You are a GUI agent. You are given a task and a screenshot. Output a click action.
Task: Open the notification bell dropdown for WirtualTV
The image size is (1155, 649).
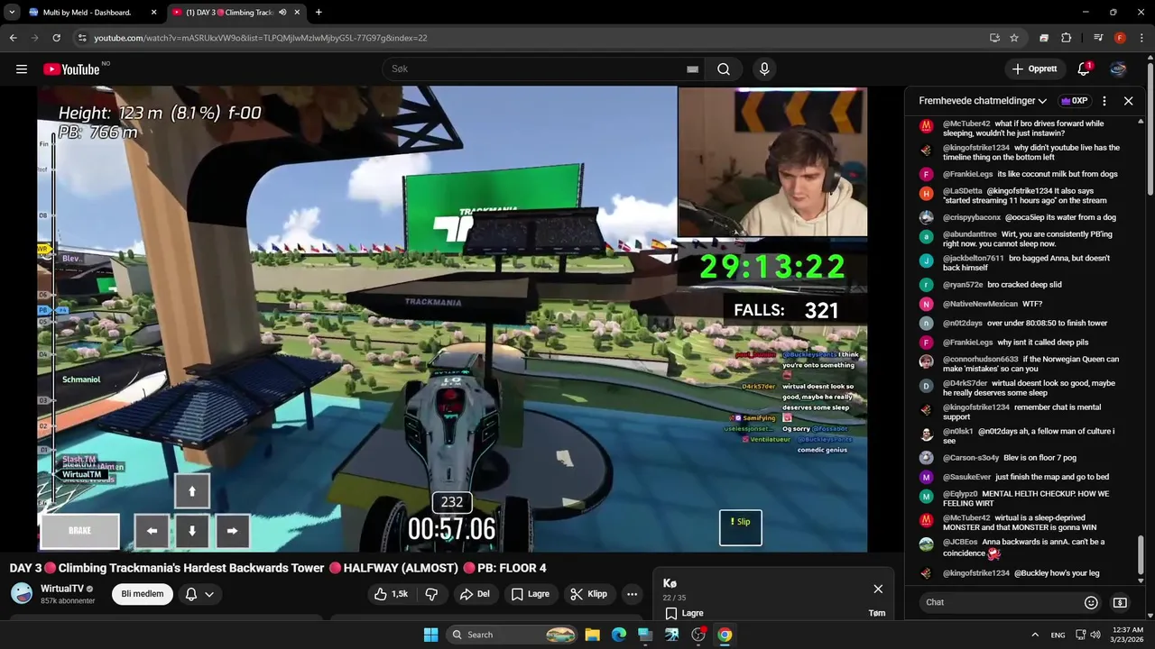[x=199, y=594]
